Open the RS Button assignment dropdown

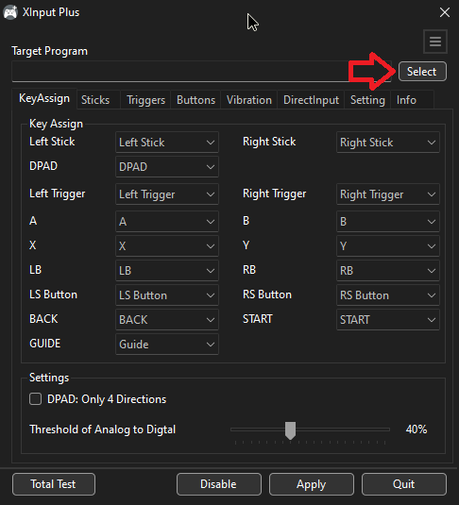pyautogui.click(x=388, y=295)
